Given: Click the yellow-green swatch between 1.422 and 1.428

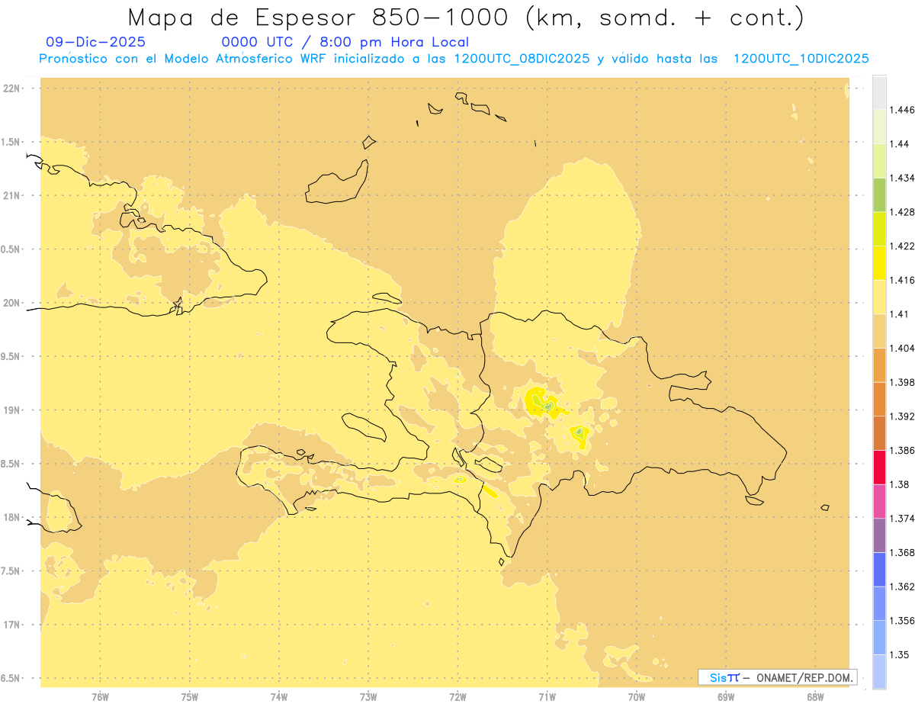Looking at the screenshot, I should click(x=879, y=229).
